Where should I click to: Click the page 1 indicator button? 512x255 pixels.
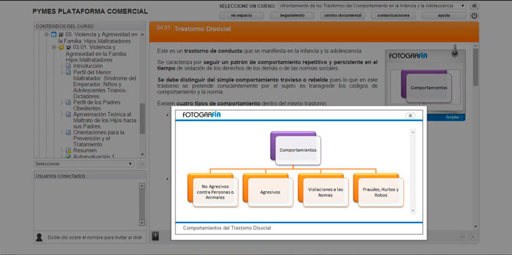(x=155, y=236)
